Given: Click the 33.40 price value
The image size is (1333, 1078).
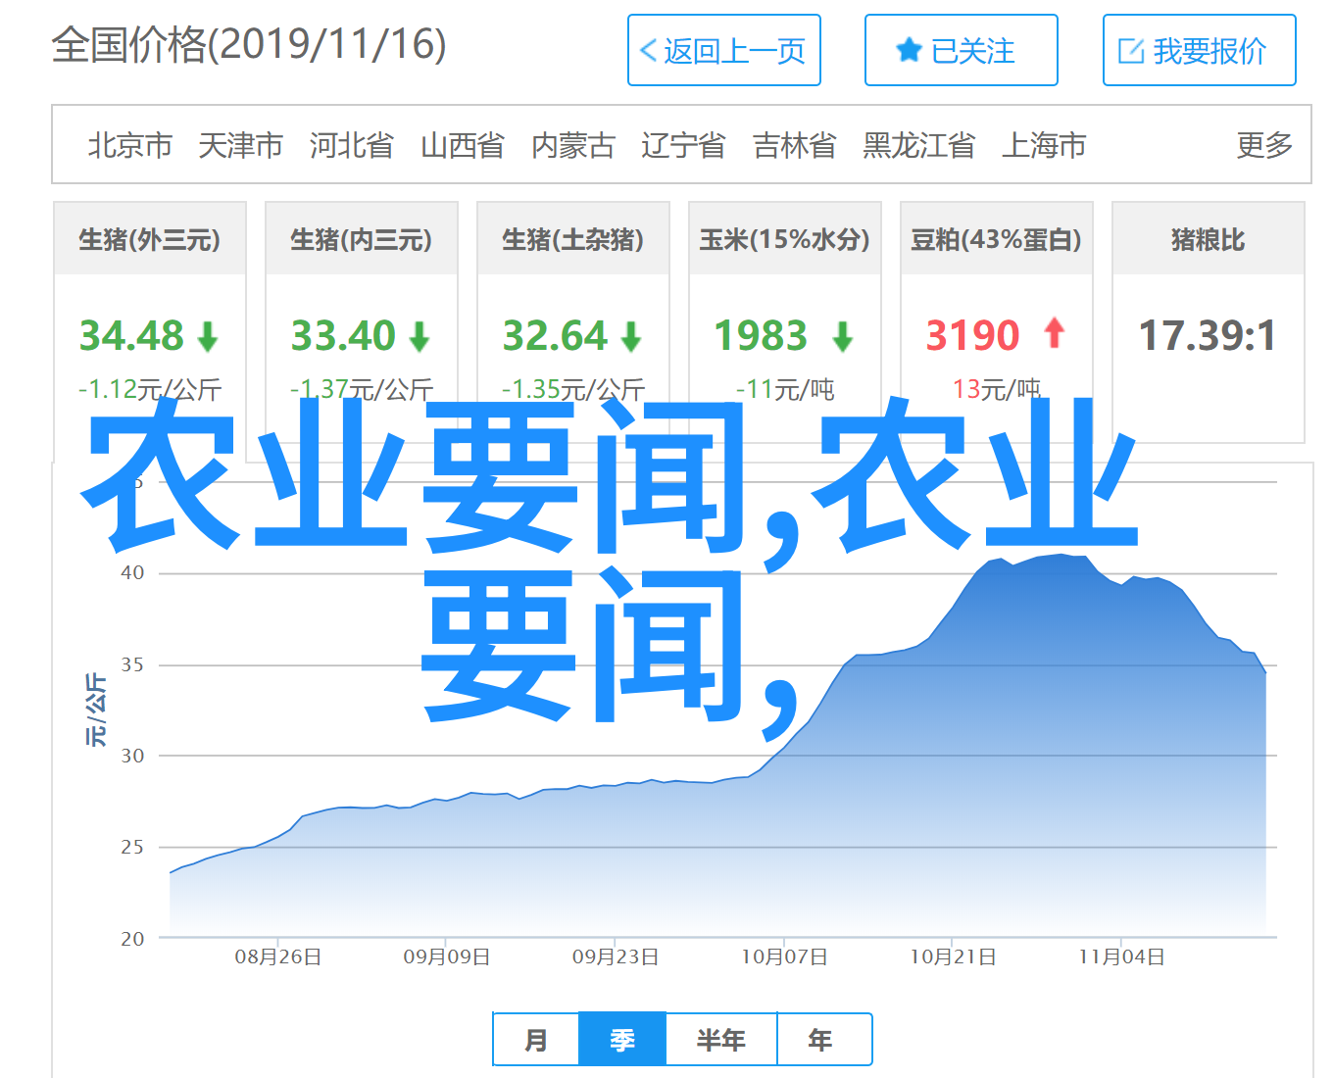Looking at the screenshot, I should tap(343, 336).
